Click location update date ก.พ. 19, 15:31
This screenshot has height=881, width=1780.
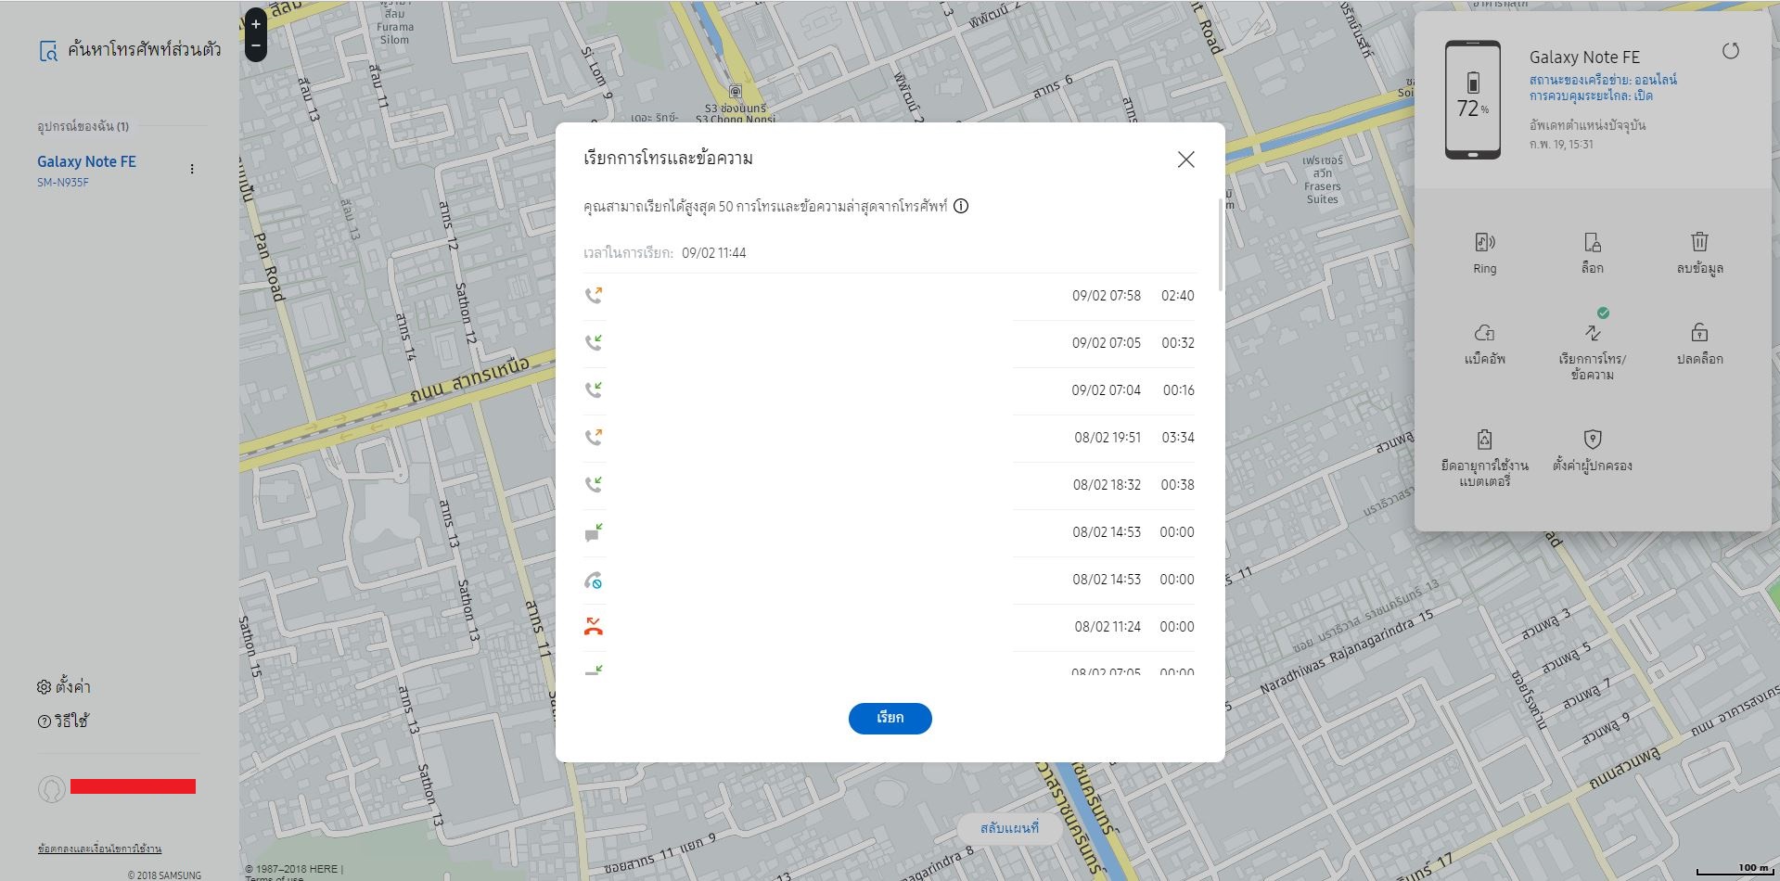coord(1561,145)
